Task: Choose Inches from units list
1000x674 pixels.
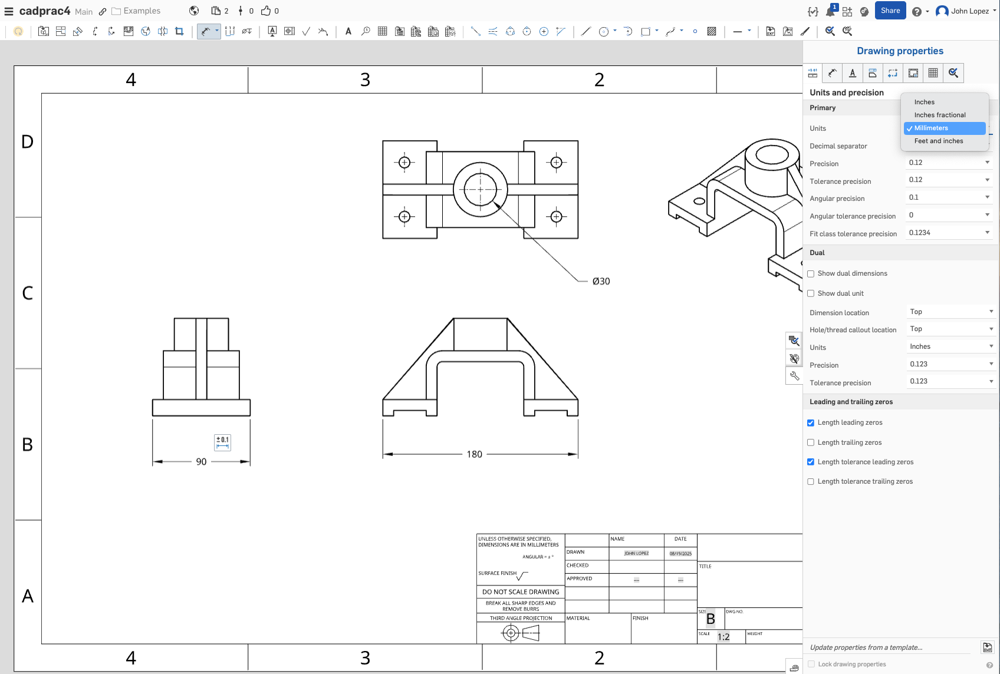Action: [945, 102]
